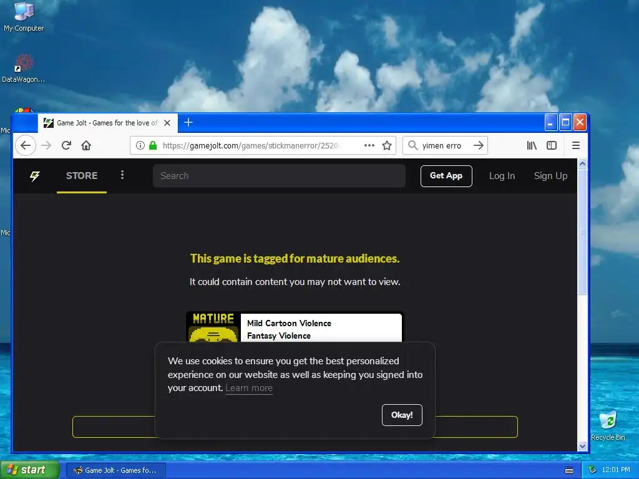Click the Game Jolt lightning logo
This screenshot has width=639, height=479.
click(x=35, y=176)
